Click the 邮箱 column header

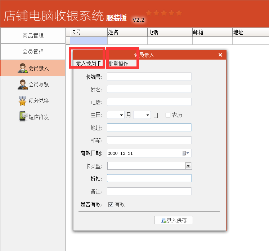[212, 32]
